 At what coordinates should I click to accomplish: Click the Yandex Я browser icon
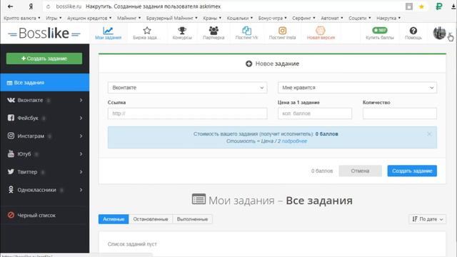(x=31, y=6)
